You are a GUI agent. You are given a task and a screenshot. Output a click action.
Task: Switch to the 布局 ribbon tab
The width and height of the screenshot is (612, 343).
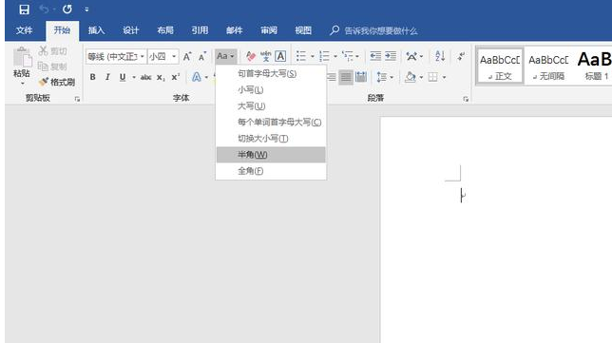[x=165, y=30]
